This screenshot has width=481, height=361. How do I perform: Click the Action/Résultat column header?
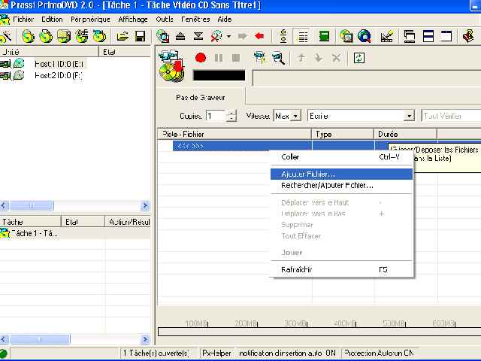(x=128, y=222)
